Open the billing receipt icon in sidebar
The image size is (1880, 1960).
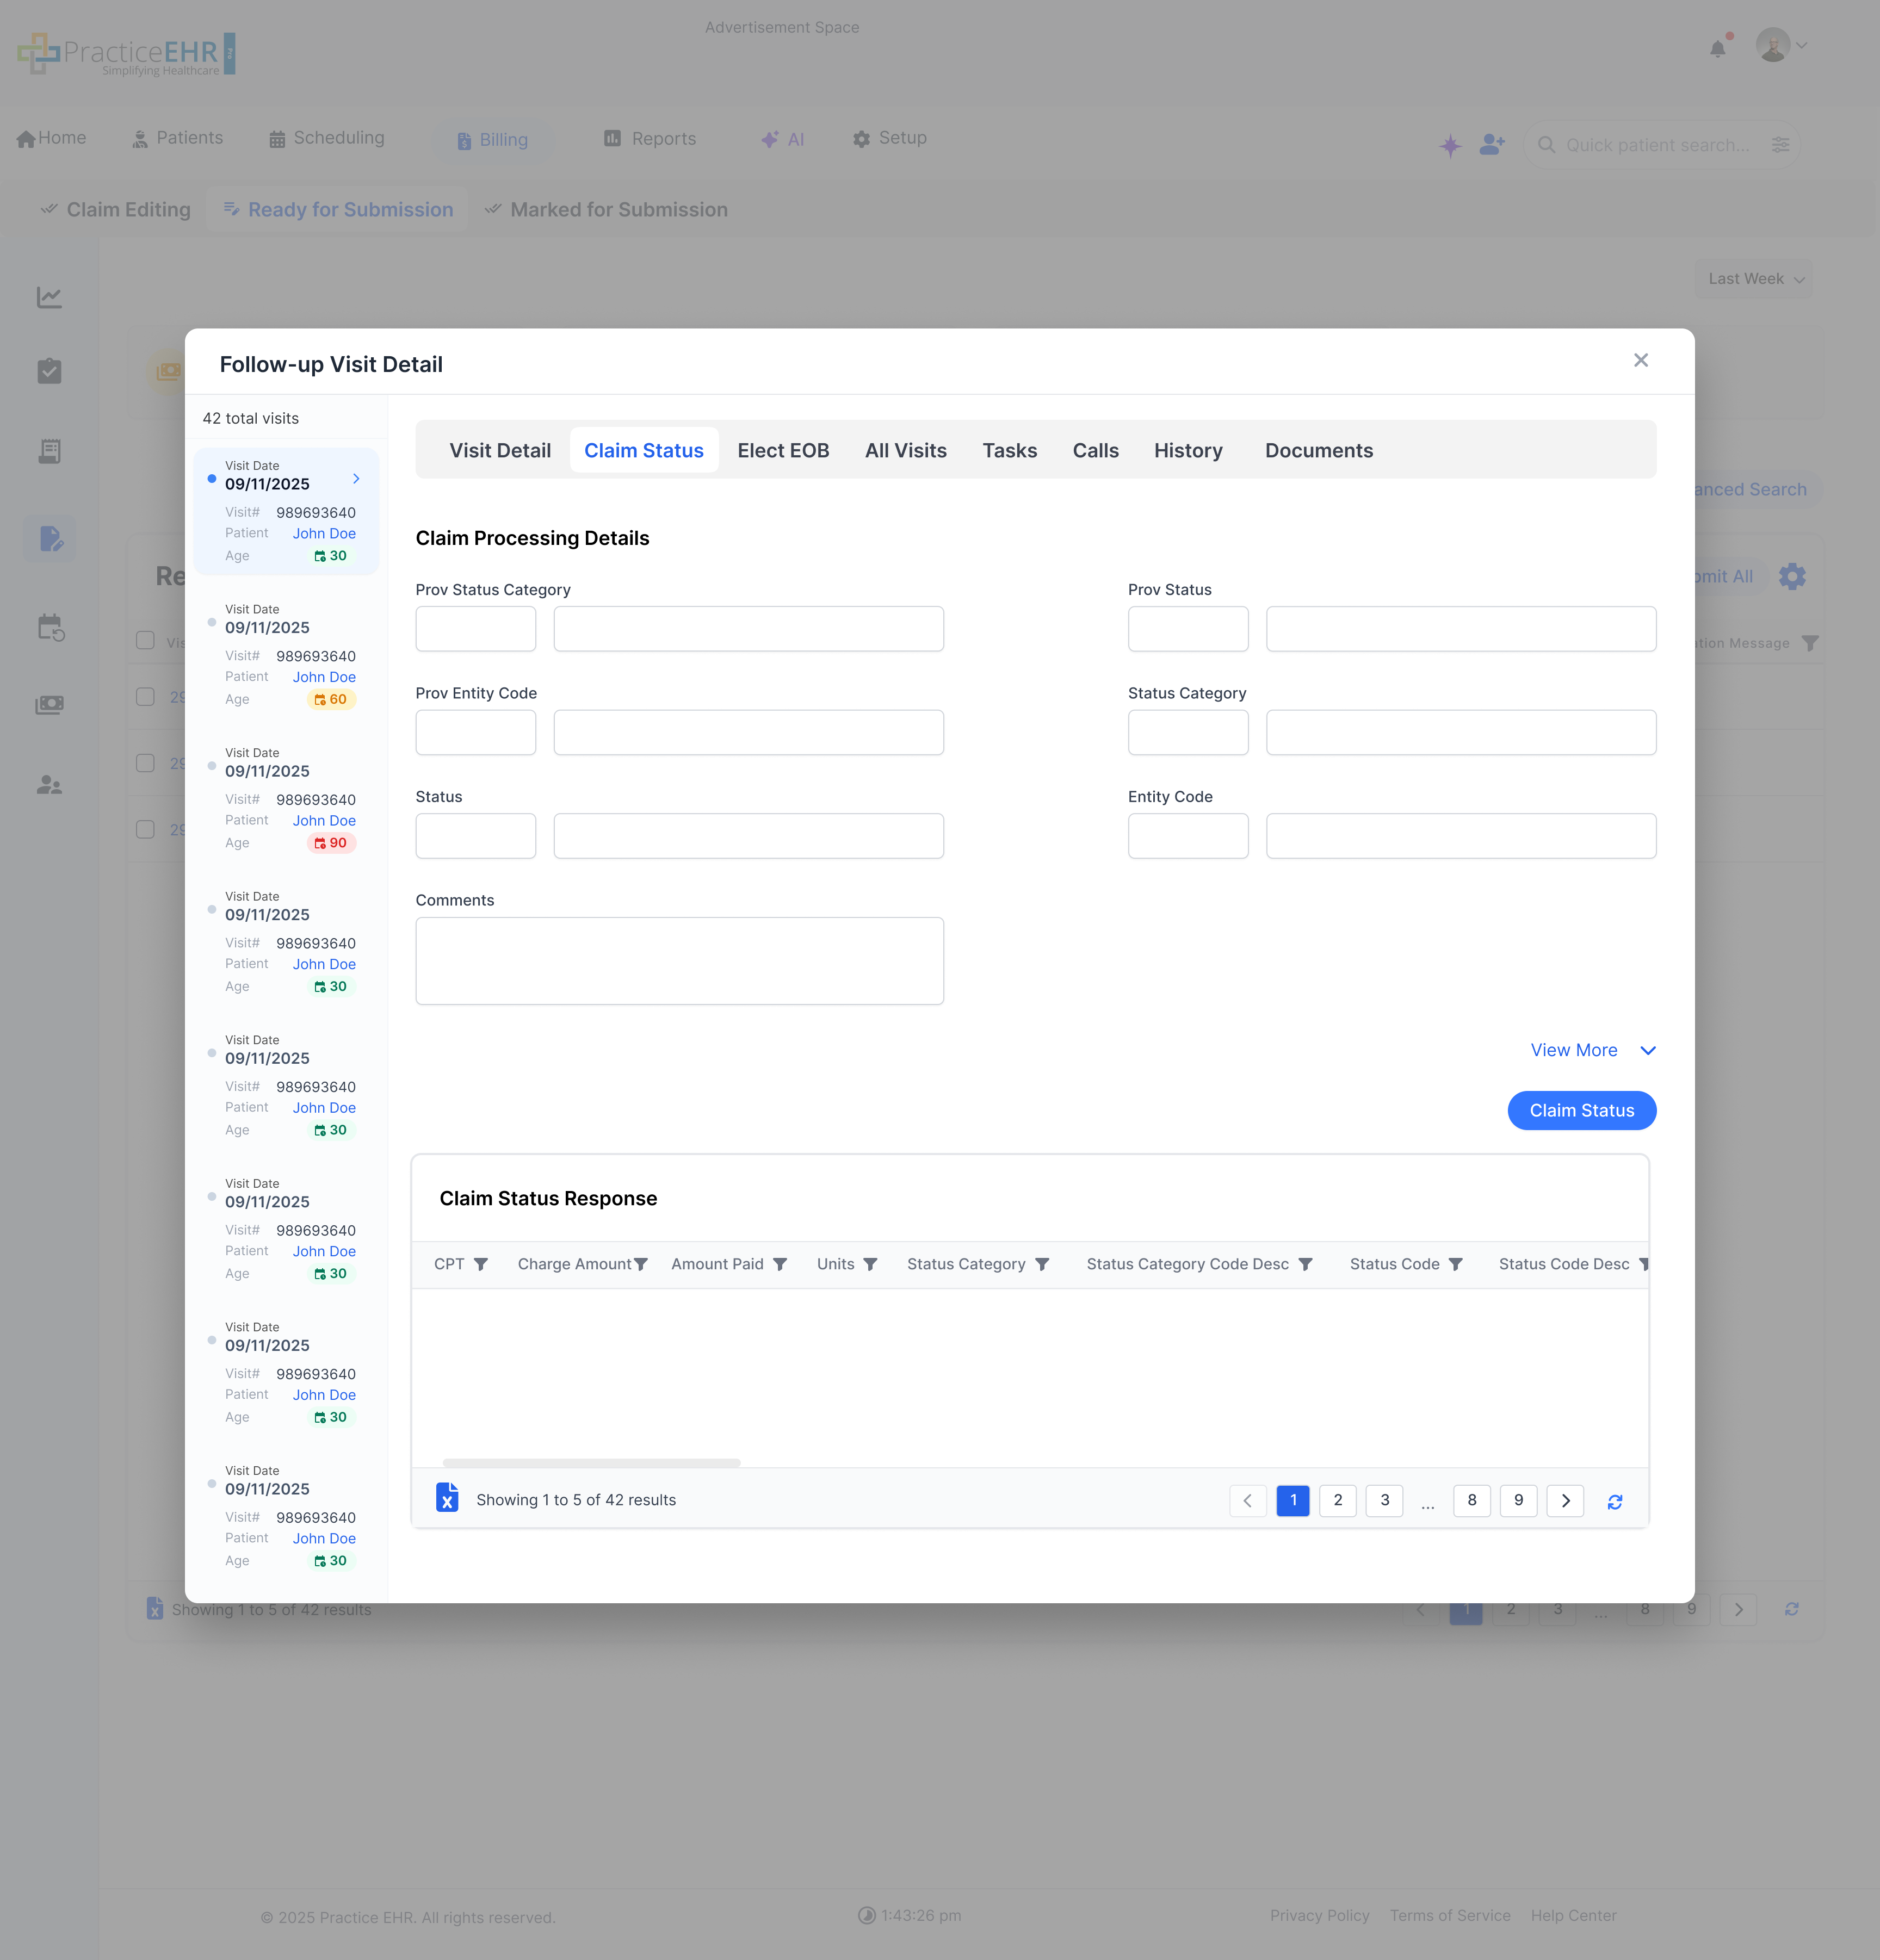49,451
